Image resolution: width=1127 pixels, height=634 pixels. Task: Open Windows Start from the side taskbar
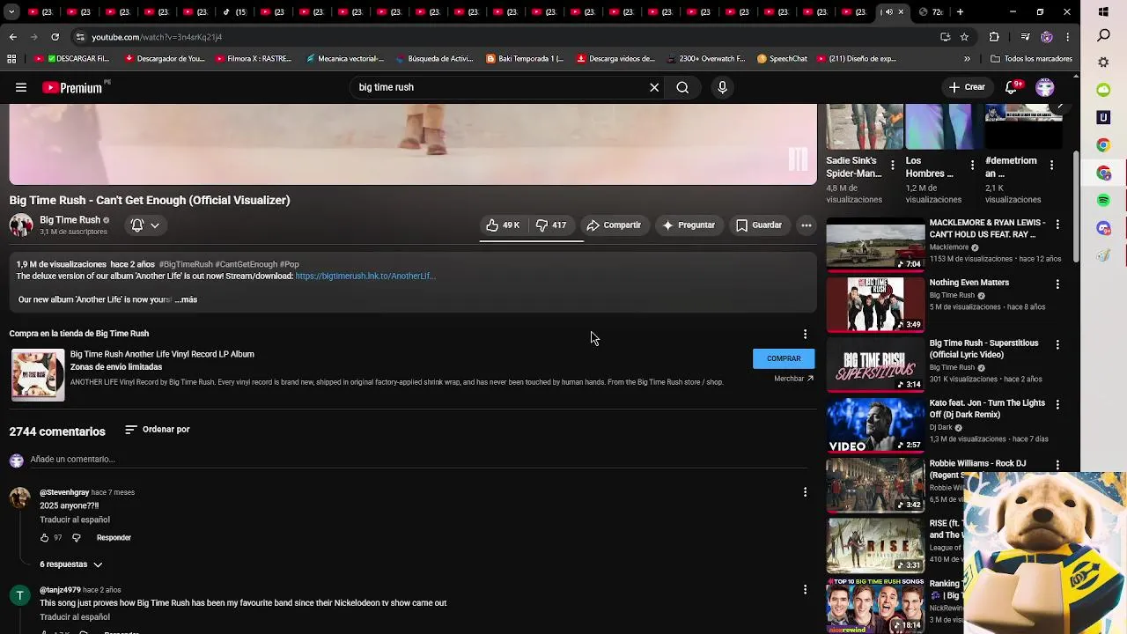click(x=1103, y=12)
